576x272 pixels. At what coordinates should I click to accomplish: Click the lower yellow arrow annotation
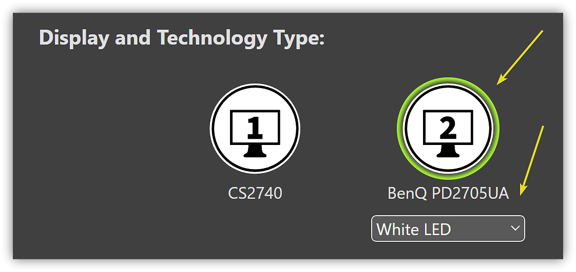(532, 161)
